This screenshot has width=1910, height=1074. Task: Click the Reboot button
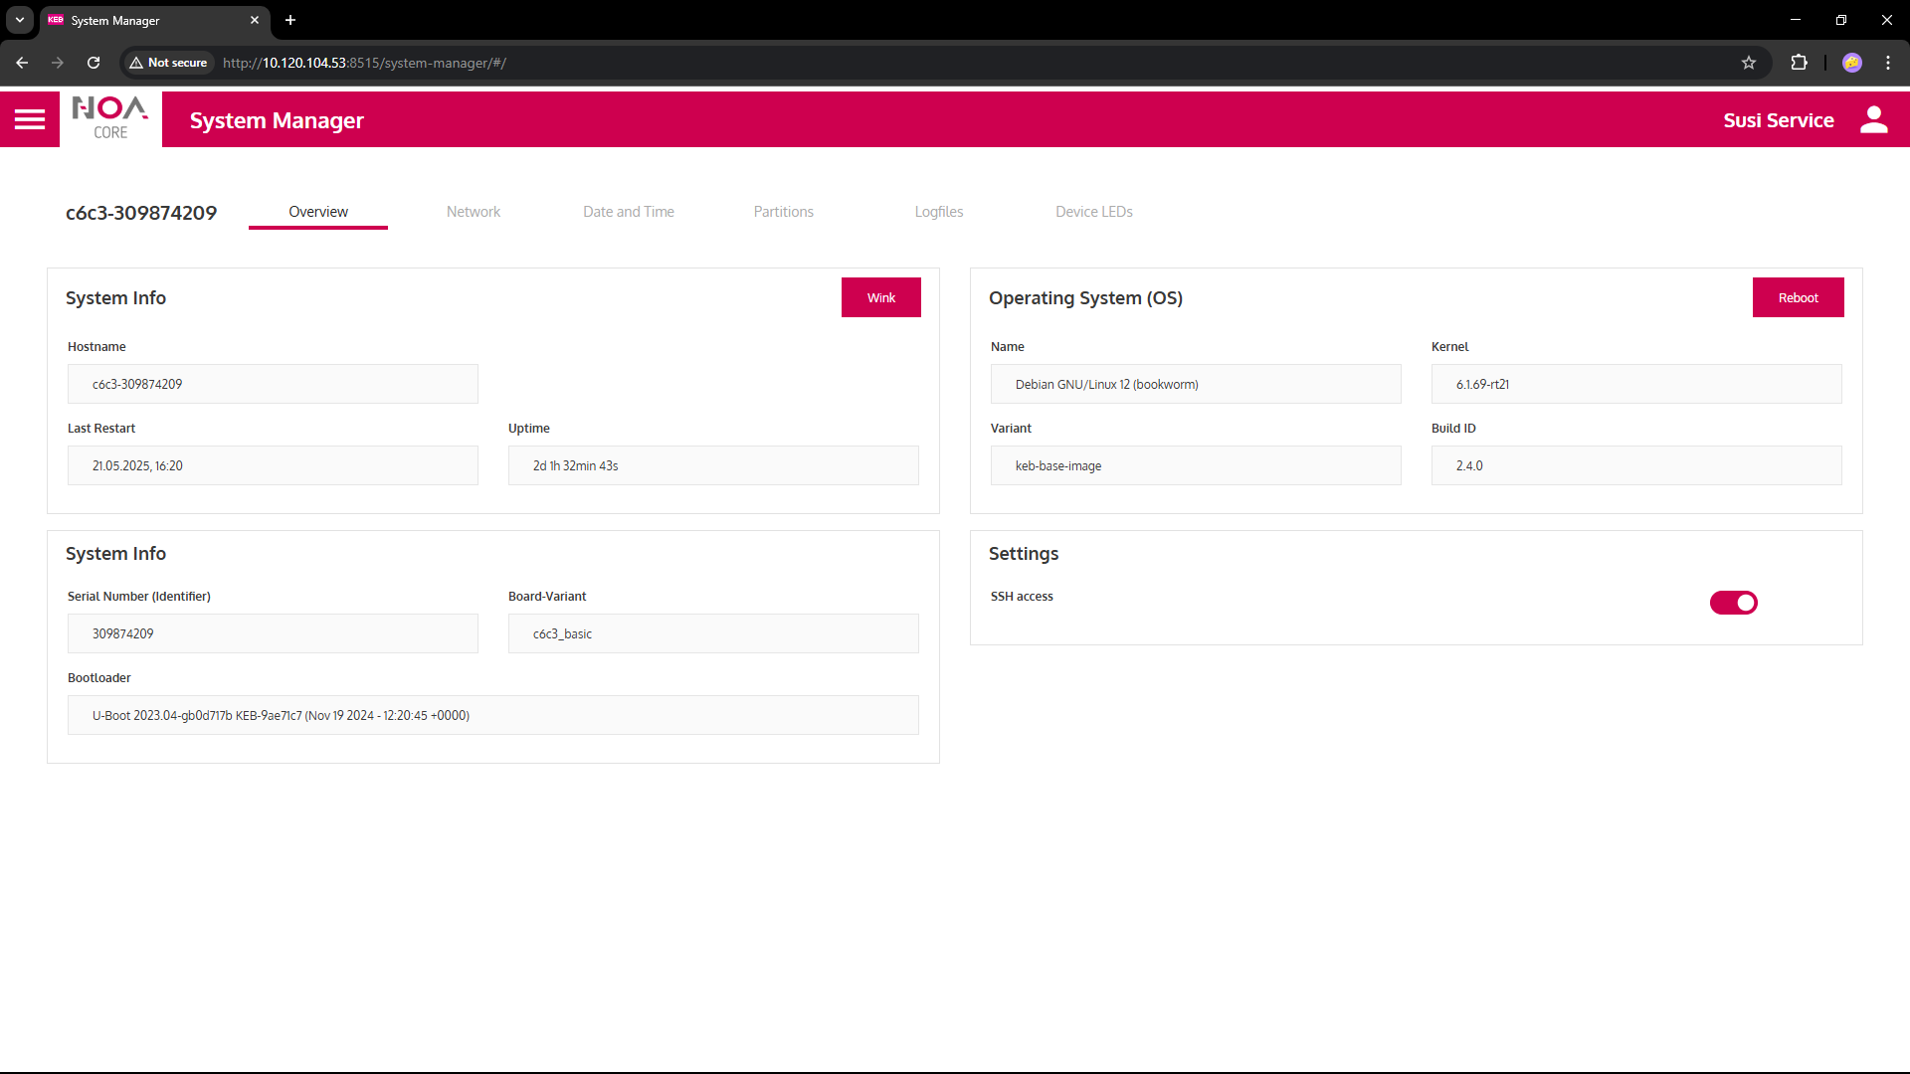pyautogui.click(x=1798, y=297)
